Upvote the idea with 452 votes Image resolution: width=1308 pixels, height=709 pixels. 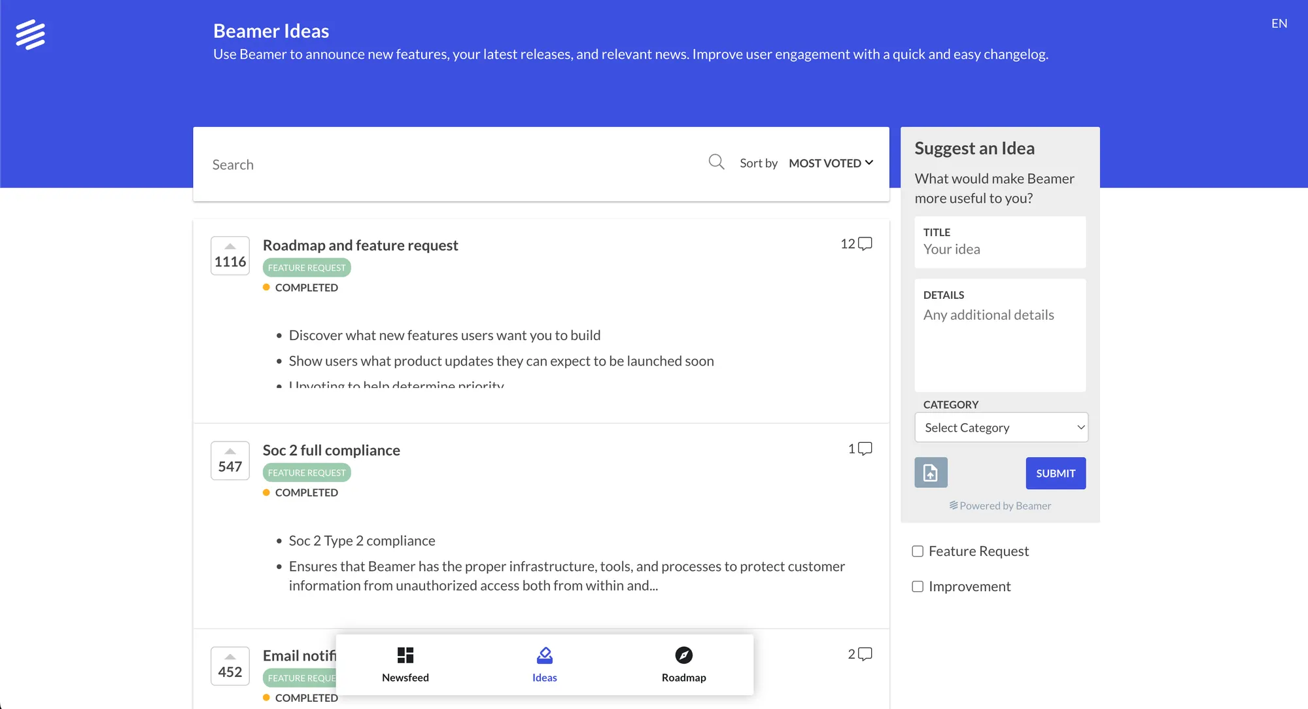click(x=230, y=666)
